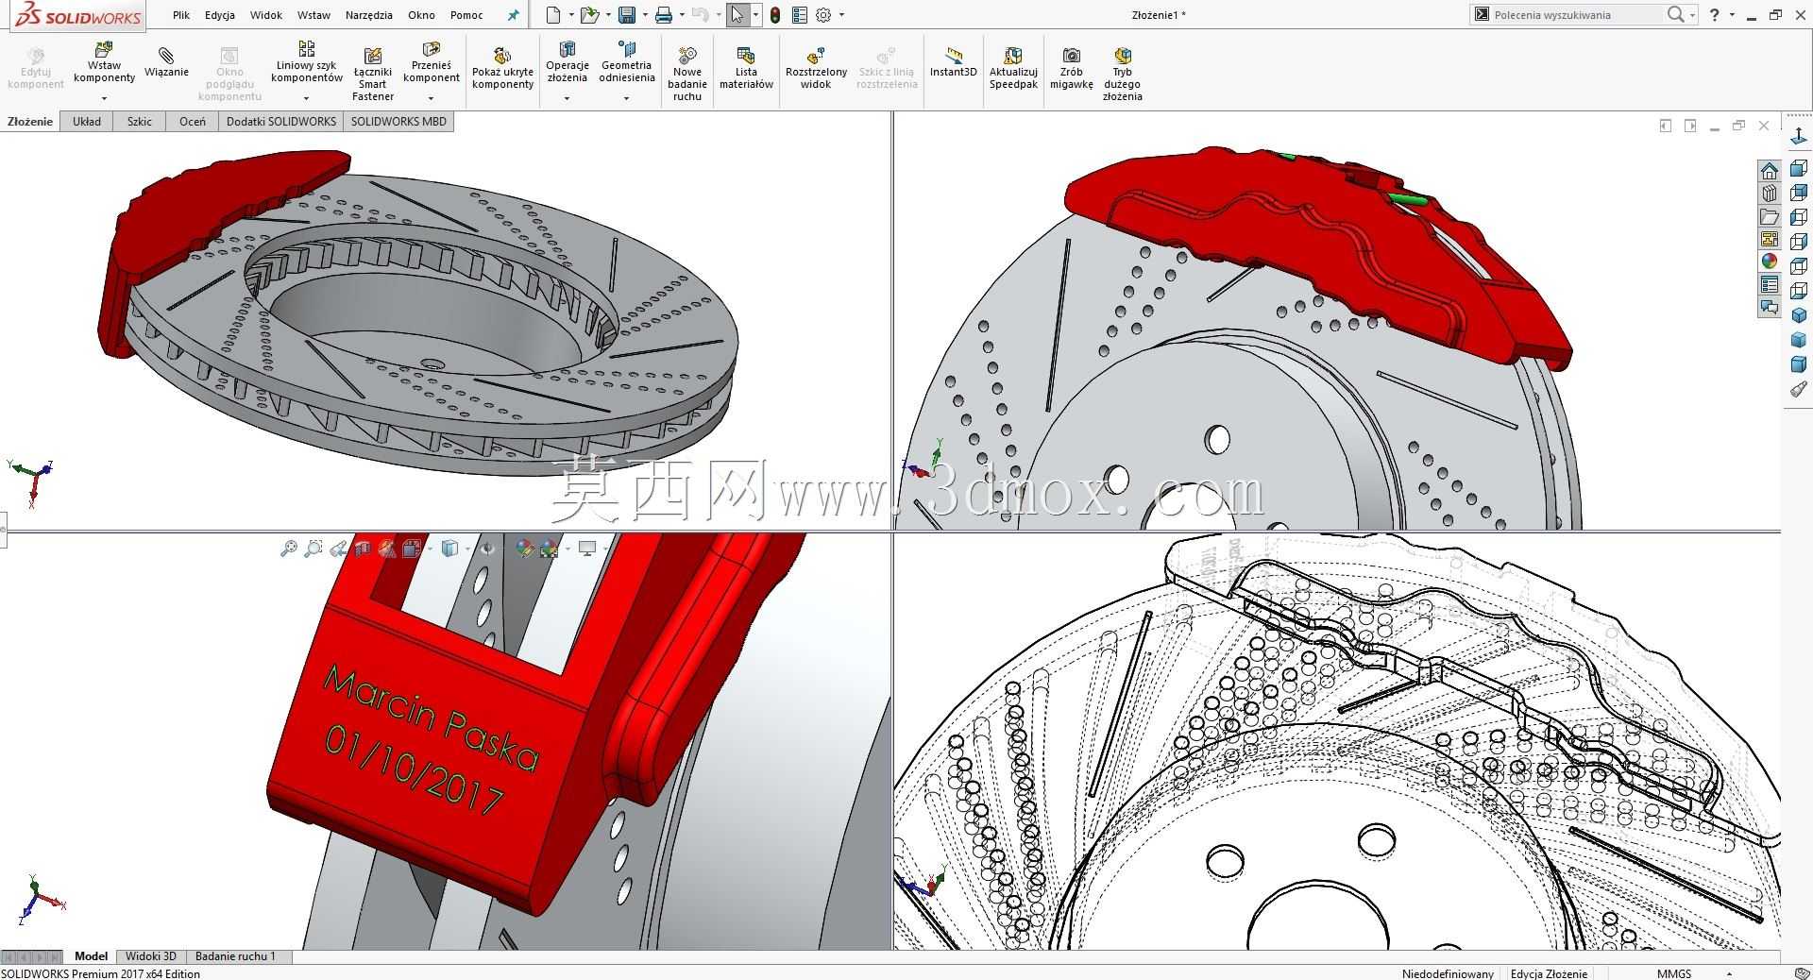Image resolution: width=1813 pixels, height=980 pixels.
Task: Click the Print icon
Action: click(664, 15)
